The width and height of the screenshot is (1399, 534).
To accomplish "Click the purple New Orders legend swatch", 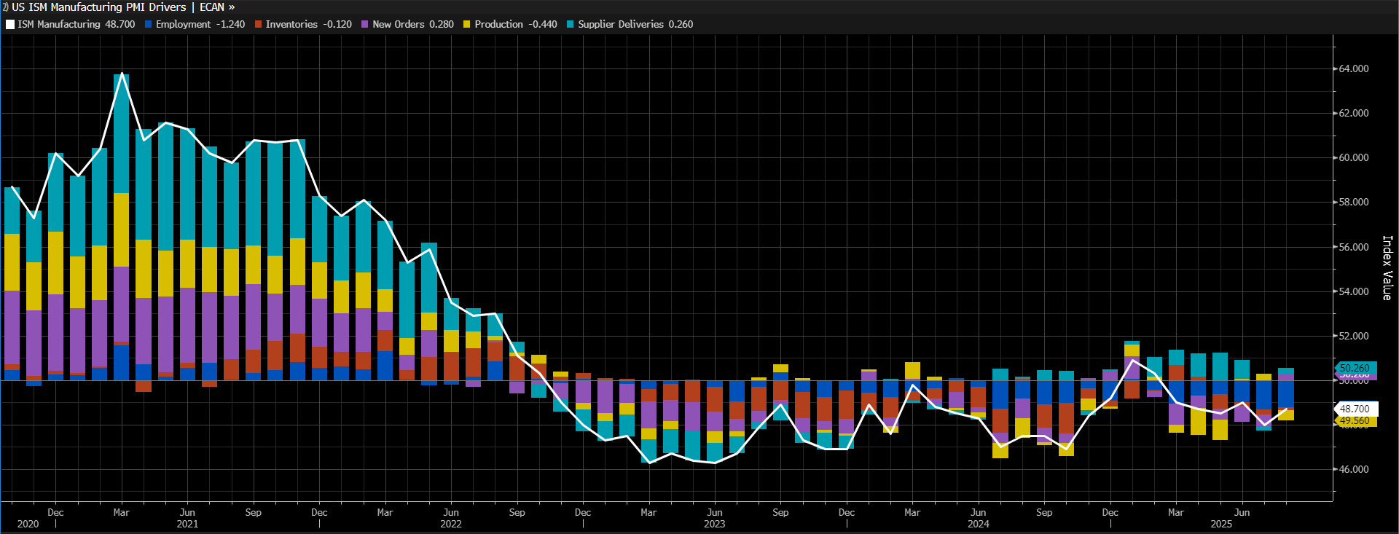I will (365, 24).
